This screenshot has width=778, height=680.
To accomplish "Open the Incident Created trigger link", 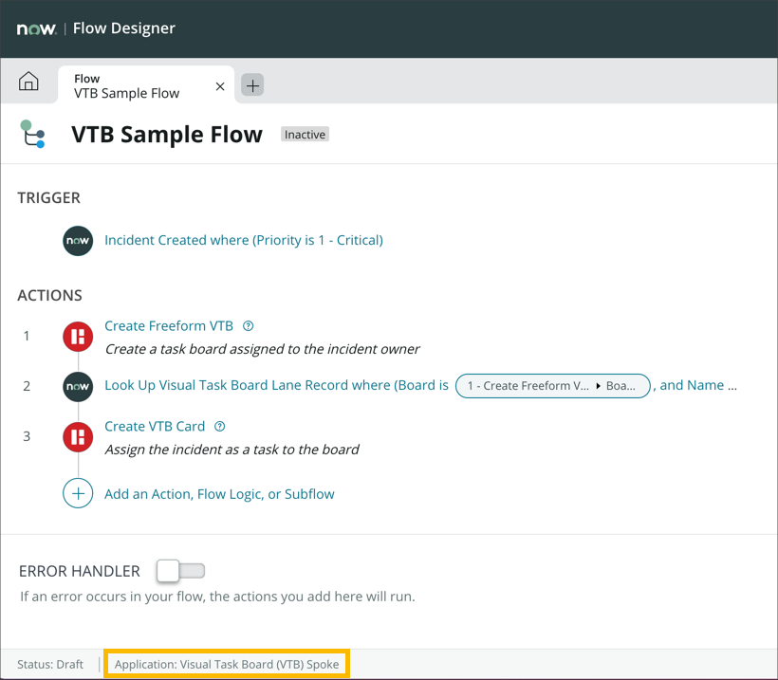I will [x=242, y=240].
